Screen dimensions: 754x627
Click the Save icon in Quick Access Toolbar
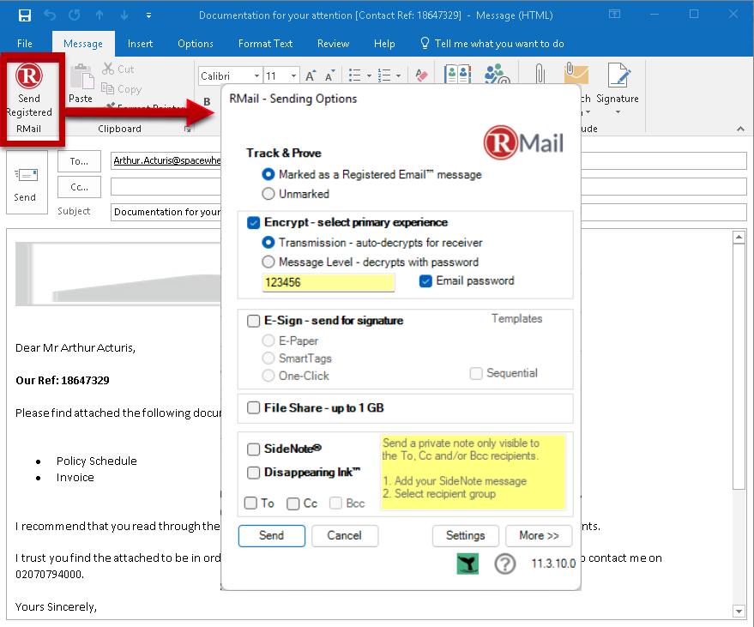[25, 14]
